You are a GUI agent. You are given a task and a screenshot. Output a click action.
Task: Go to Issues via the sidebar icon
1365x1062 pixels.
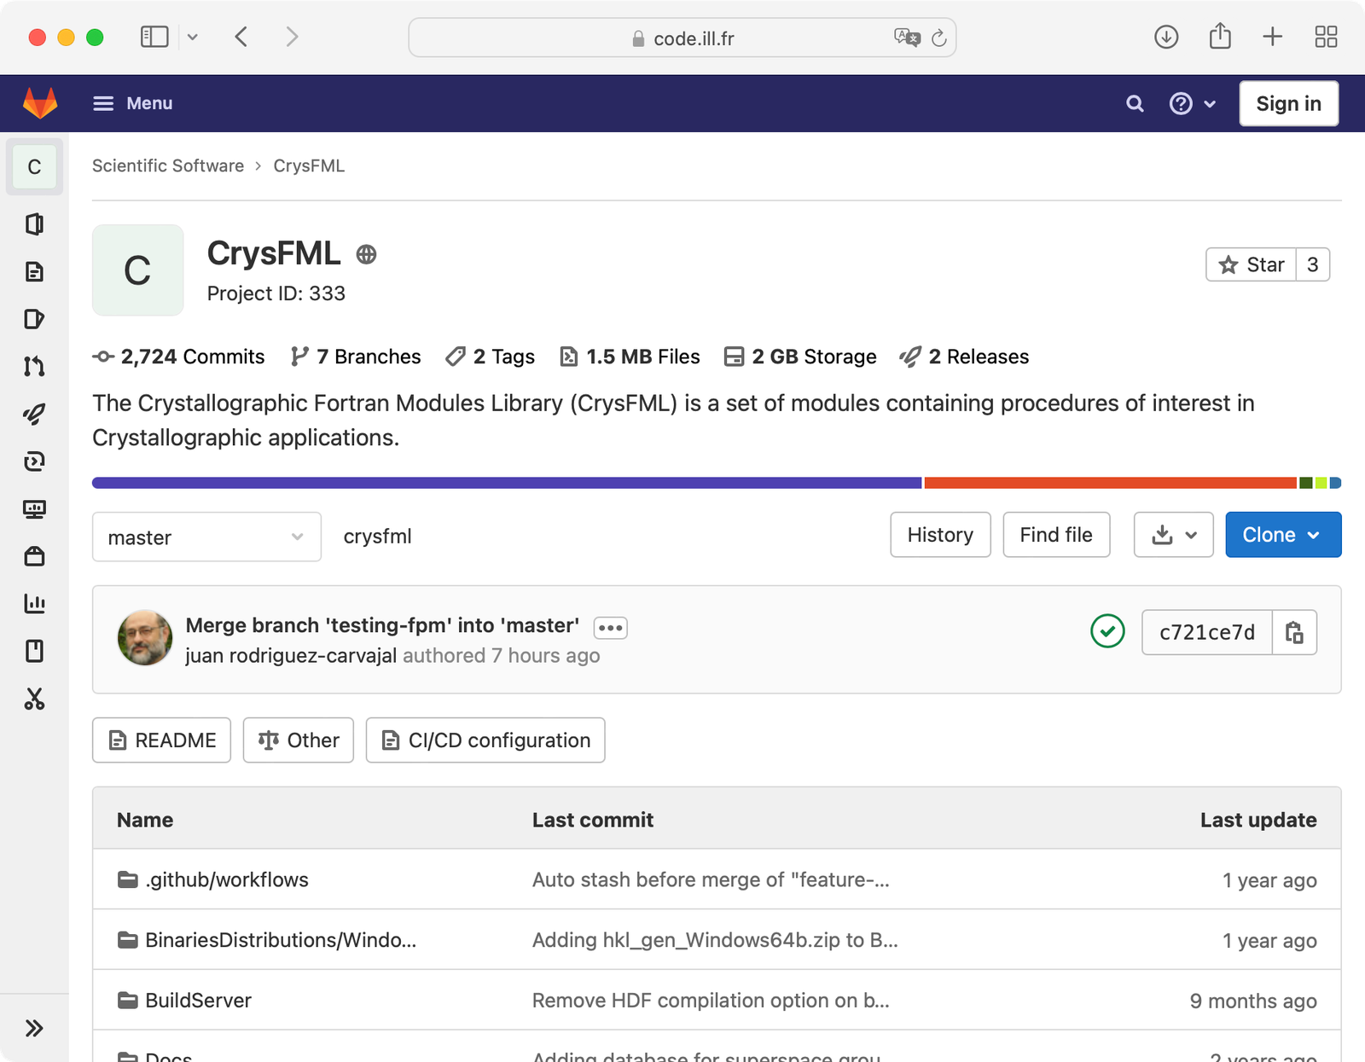34,319
